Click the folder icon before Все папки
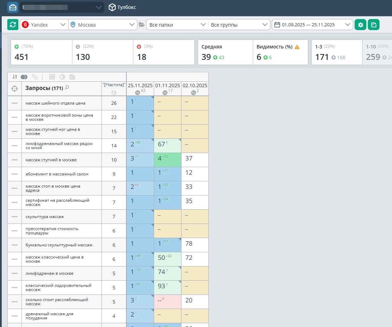 (142, 25)
